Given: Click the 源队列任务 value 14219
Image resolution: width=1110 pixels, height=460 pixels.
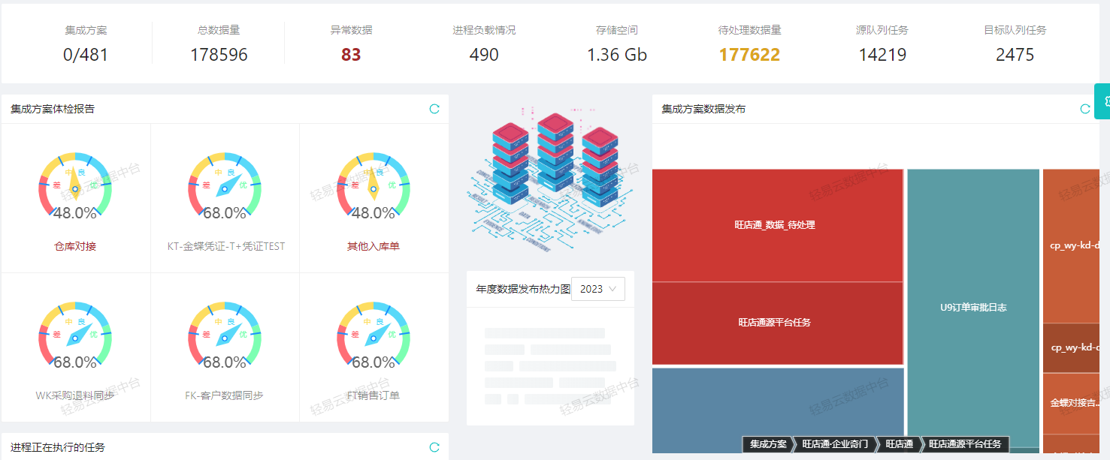Looking at the screenshot, I should point(882,55).
